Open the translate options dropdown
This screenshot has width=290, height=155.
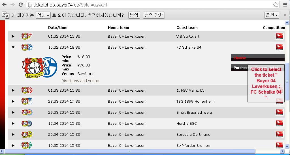click(x=272, y=15)
